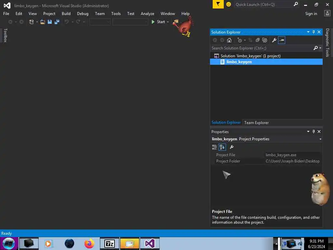
Task: Click the Find in Files toolbar icon
Action: 176,22
